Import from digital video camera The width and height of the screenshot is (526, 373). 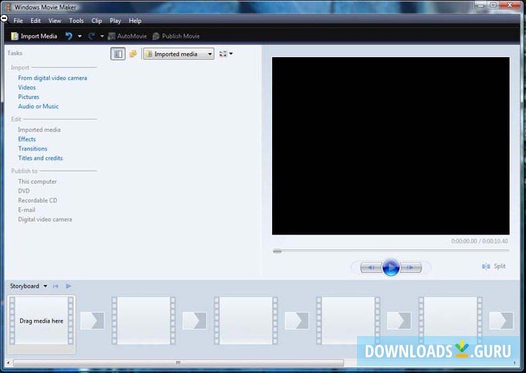[53, 78]
